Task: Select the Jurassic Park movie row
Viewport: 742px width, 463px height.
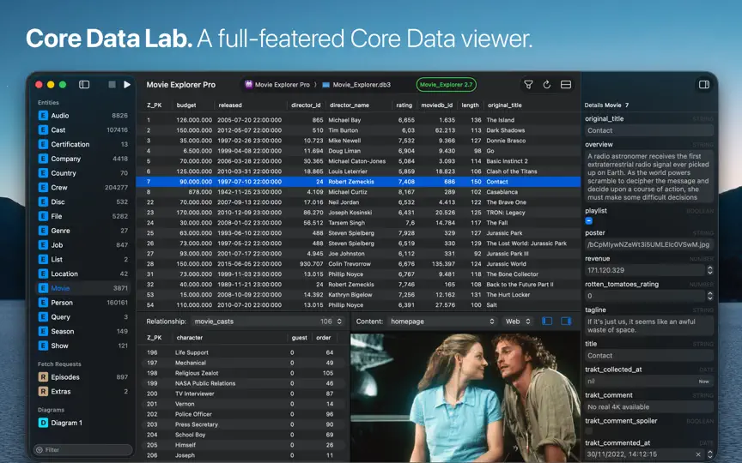Action: pyautogui.click(x=358, y=233)
